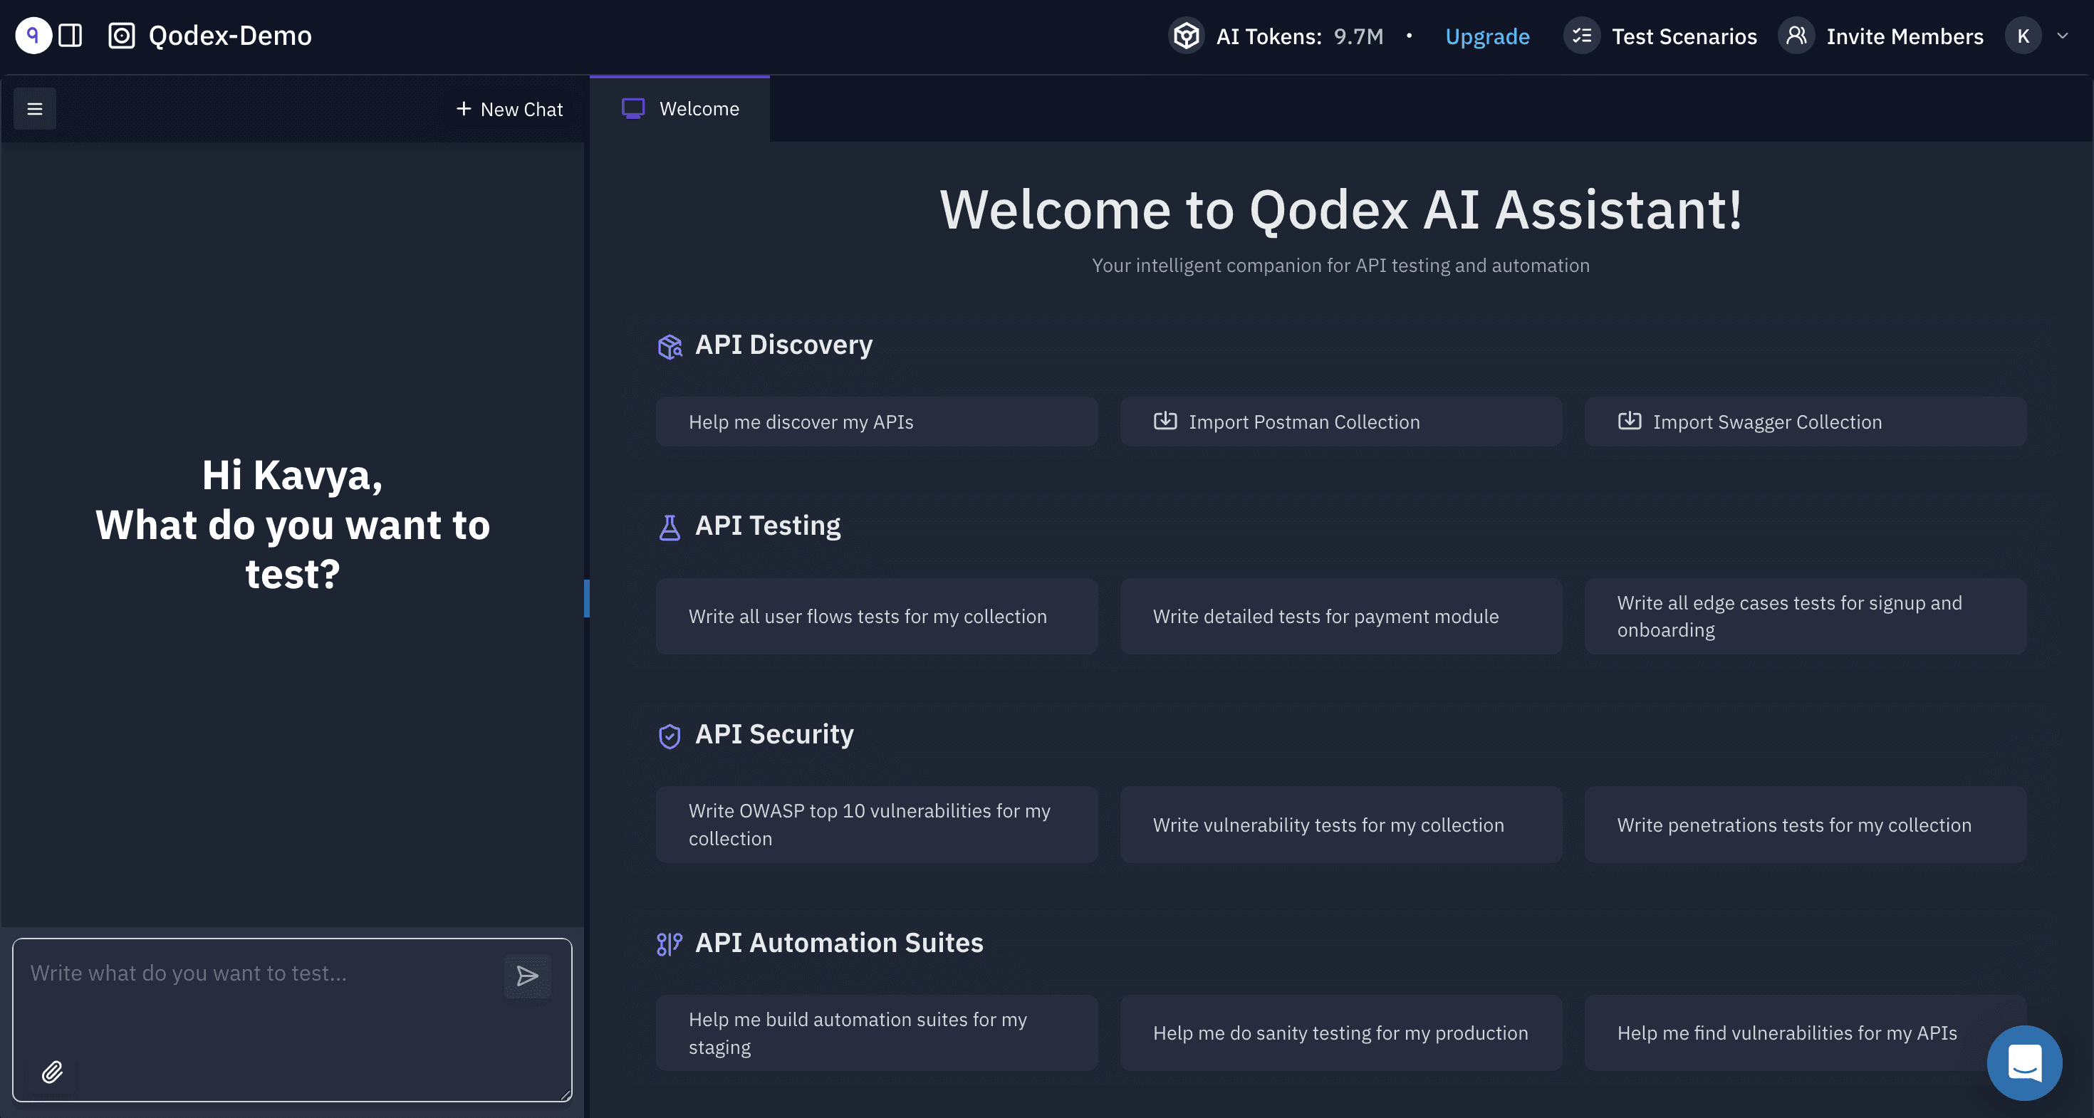Screen dimensions: 2094x1118
Task: Click the 'Hi Kavya' greeting text
Action: point(293,475)
